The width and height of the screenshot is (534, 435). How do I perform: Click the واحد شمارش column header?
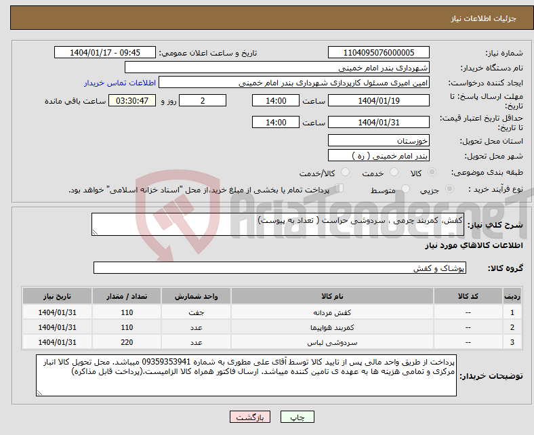point(196,296)
